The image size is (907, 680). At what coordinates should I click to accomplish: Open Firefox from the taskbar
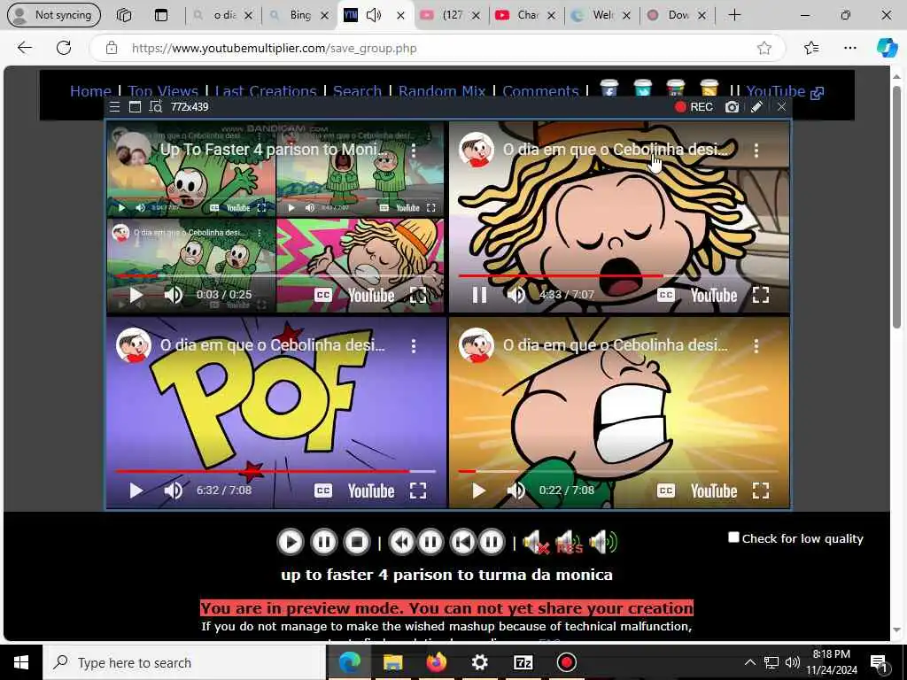coord(436,662)
